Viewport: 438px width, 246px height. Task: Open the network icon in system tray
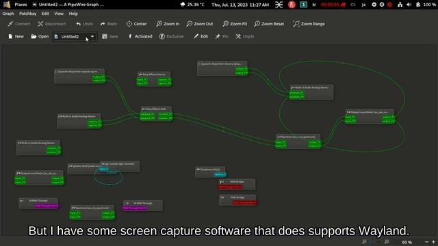400,5
